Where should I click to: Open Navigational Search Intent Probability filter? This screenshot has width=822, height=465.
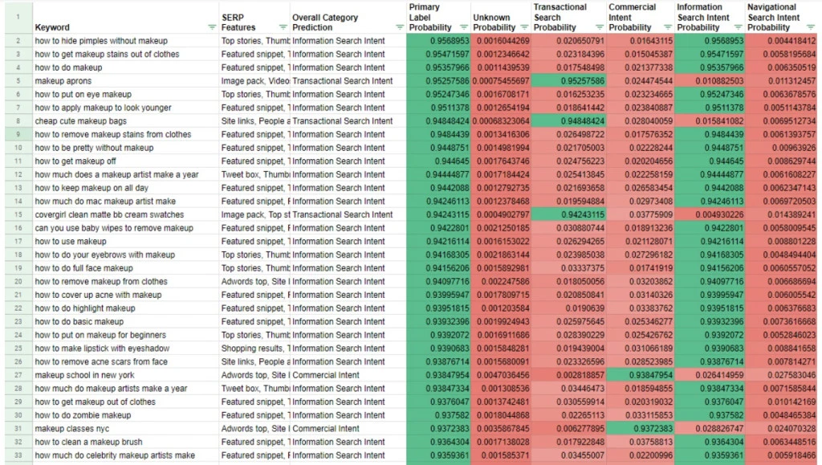[x=810, y=27]
